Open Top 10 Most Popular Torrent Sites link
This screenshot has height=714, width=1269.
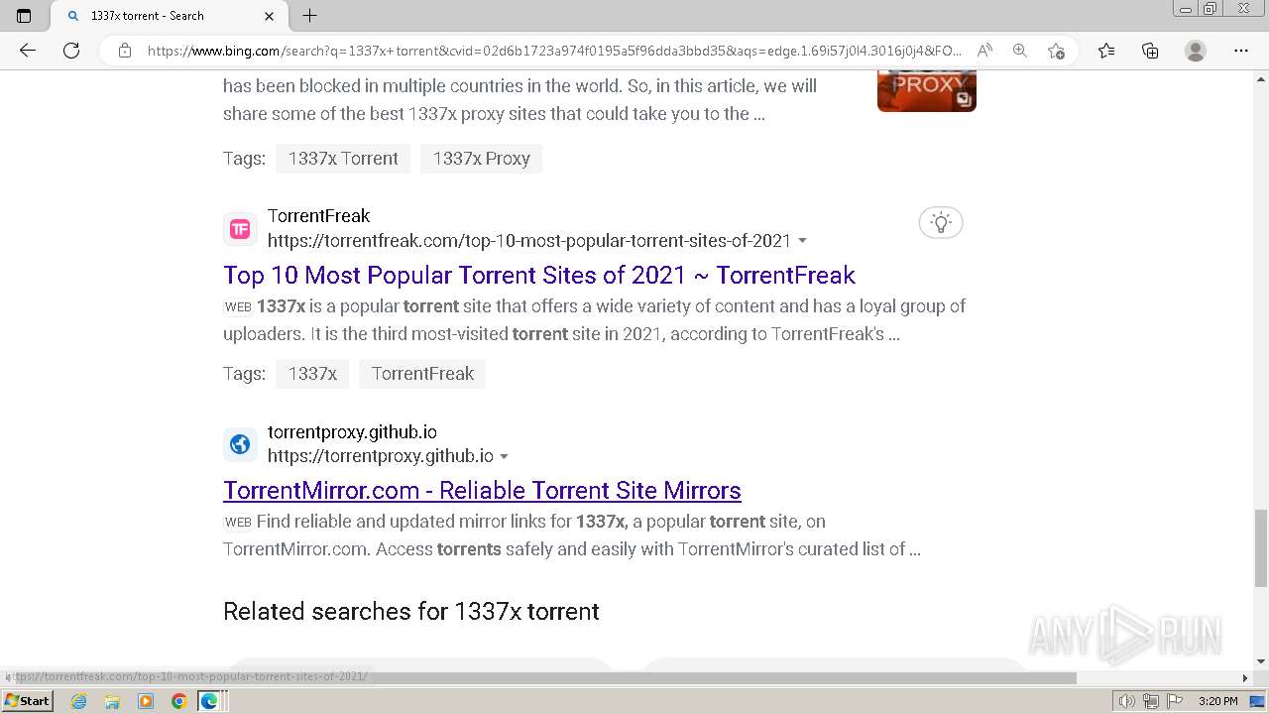point(539,275)
